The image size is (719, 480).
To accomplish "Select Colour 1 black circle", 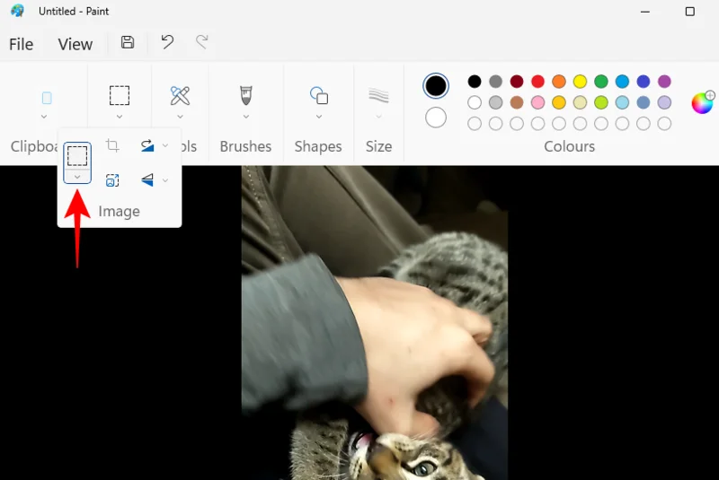I will pyautogui.click(x=436, y=85).
